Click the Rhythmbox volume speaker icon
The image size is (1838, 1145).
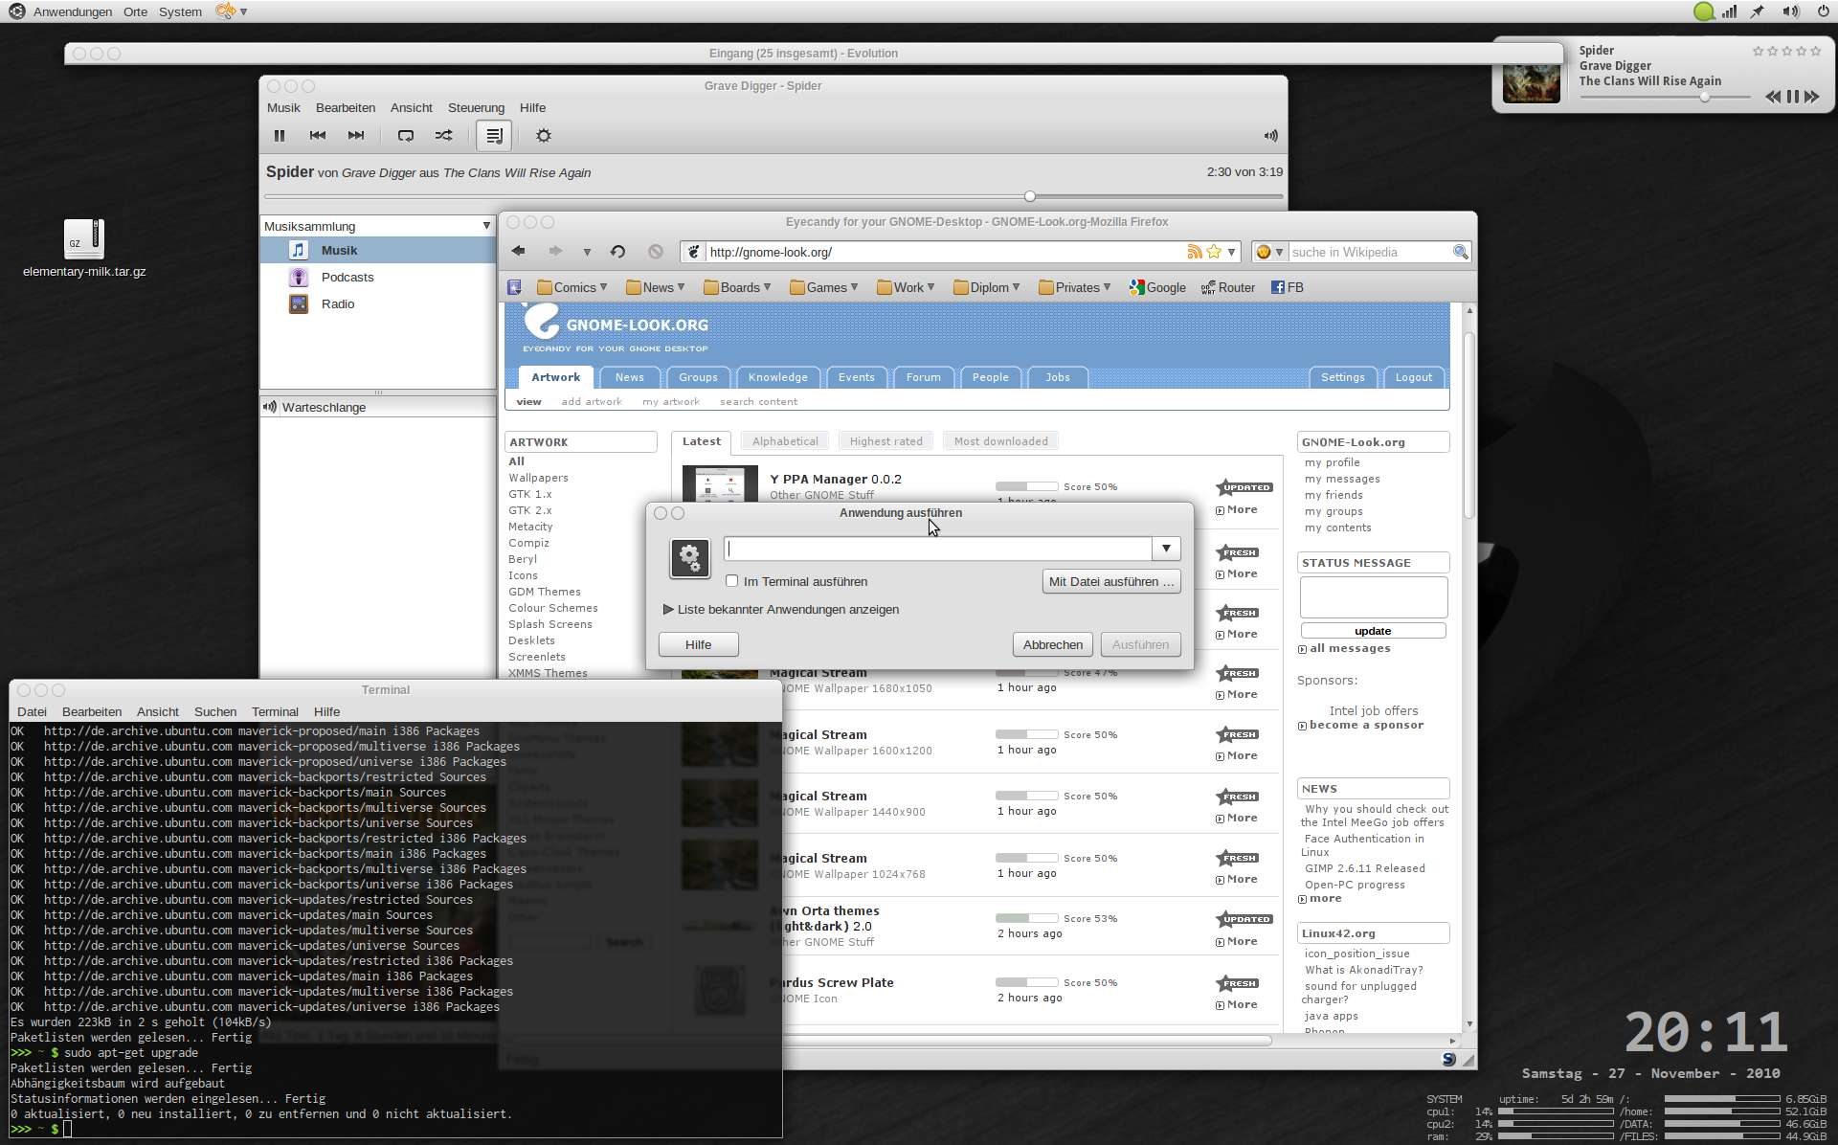coord(1270,136)
